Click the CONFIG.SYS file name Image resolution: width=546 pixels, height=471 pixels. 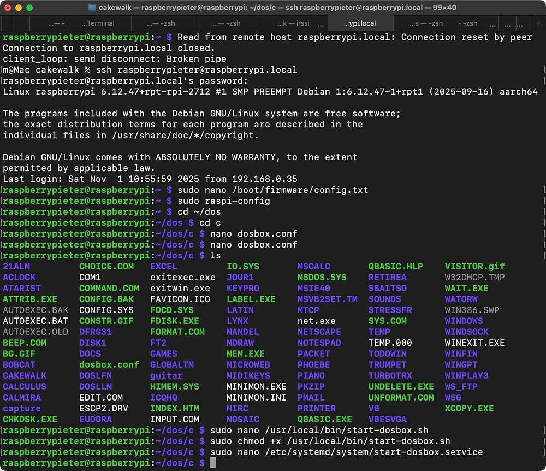(106, 310)
